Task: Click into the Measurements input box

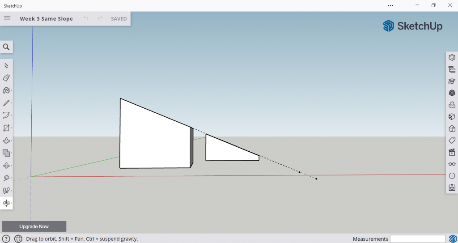Action: (418, 239)
